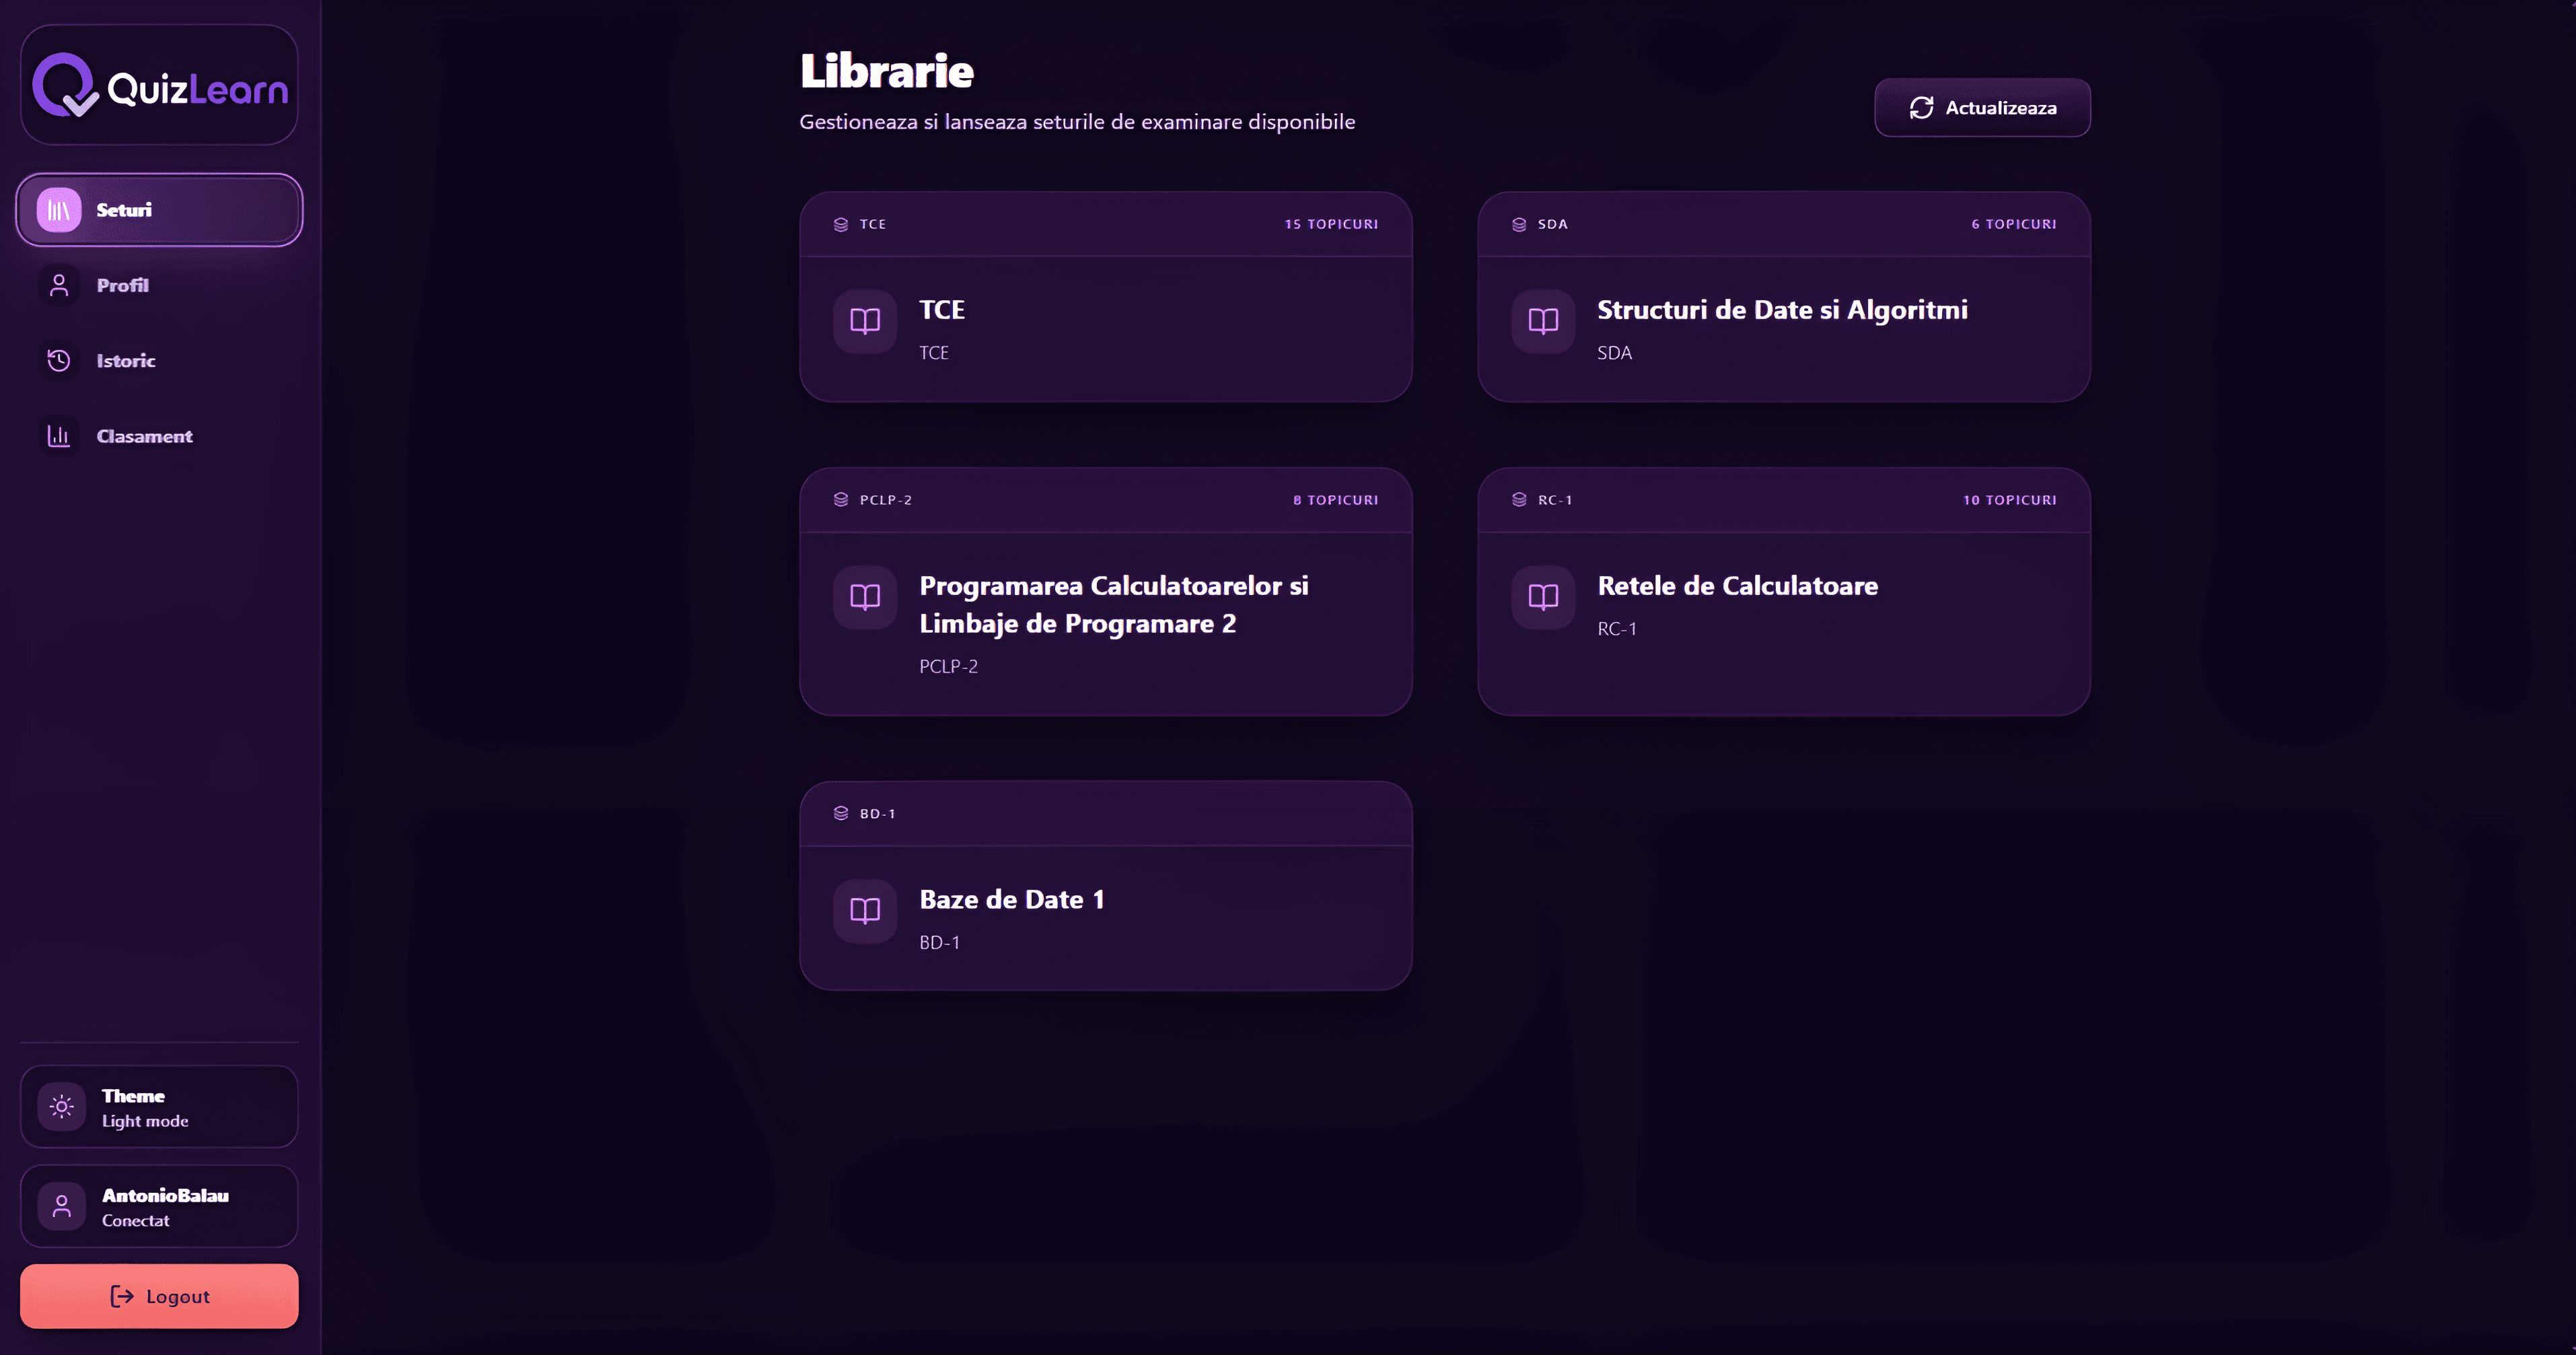Viewport: 2576px width, 1355px height.
Task: Click the stack icon beside RC-1 header label
Action: [1519, 500]
